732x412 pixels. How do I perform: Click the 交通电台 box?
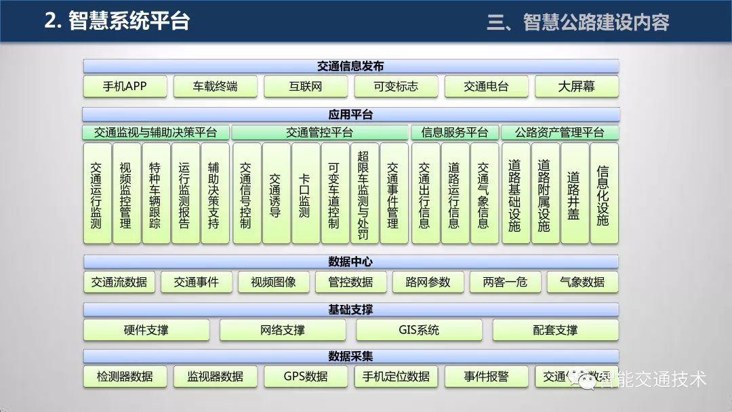487,86
